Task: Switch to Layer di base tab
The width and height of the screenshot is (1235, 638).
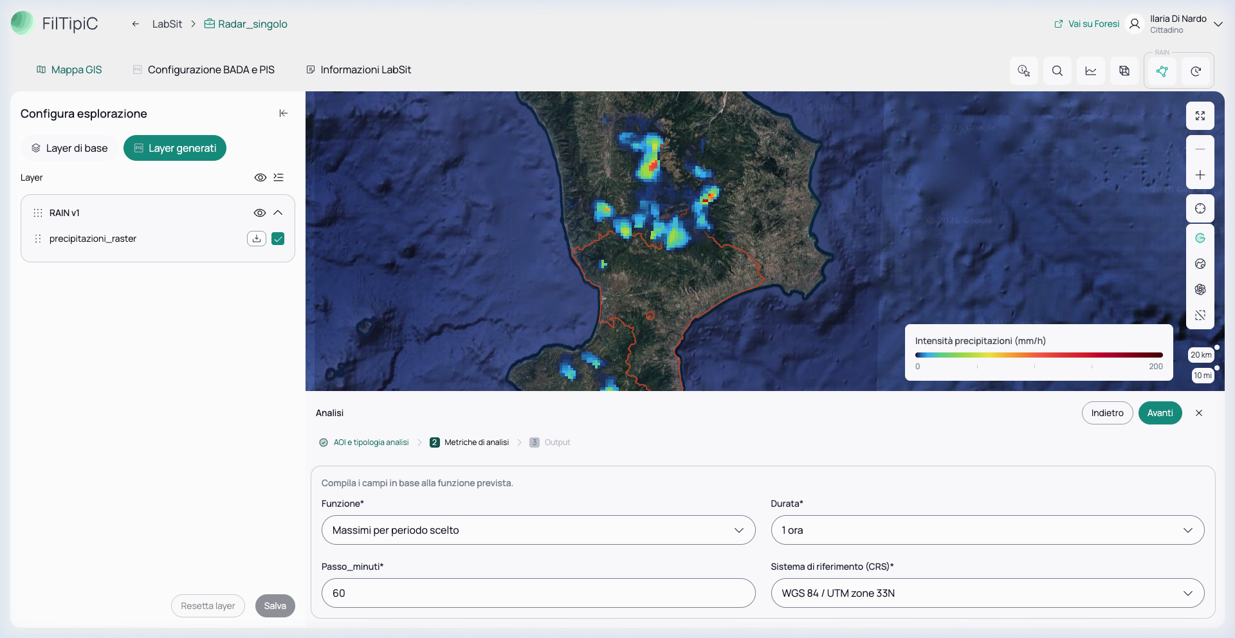Action: pyautogui.click(x=69, y=148)
